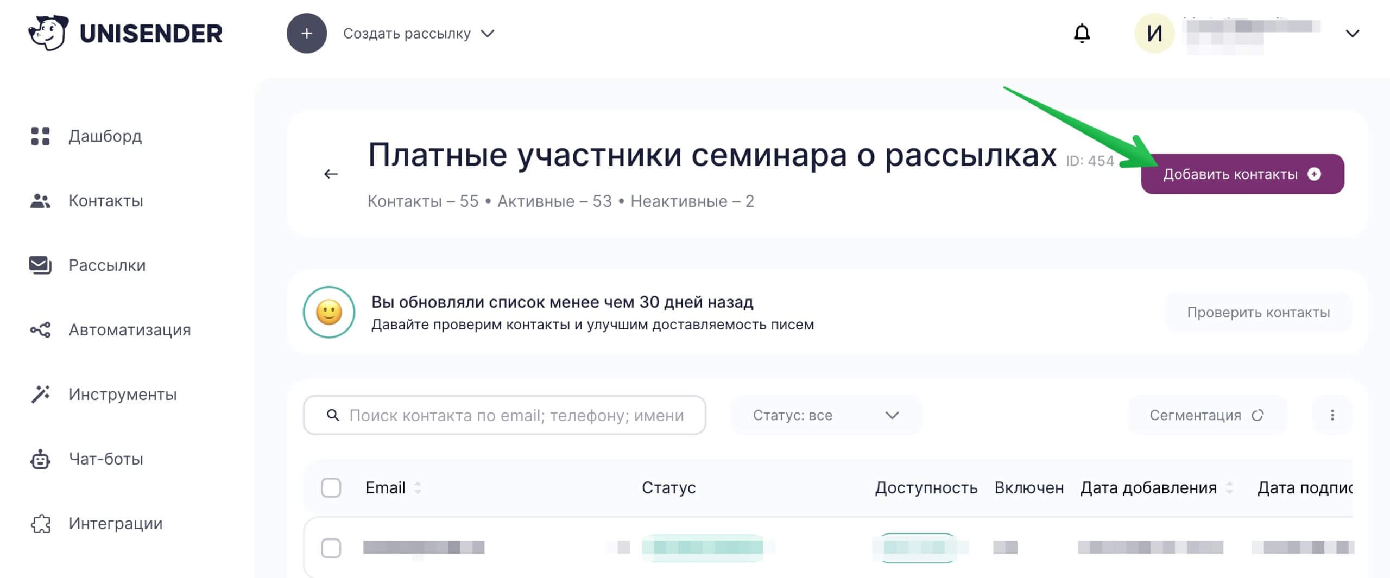
Task: Click the Mailings envelope icon
Action: tap(40, 265)
